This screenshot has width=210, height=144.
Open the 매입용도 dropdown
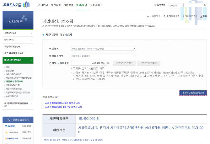[104, 48]
